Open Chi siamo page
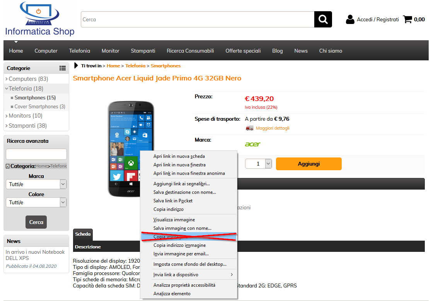 click(330, 51)
